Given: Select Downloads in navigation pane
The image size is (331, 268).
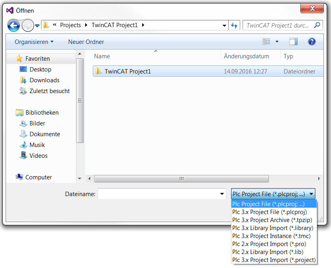Looking at the screenshot, I should pos(45,80).
